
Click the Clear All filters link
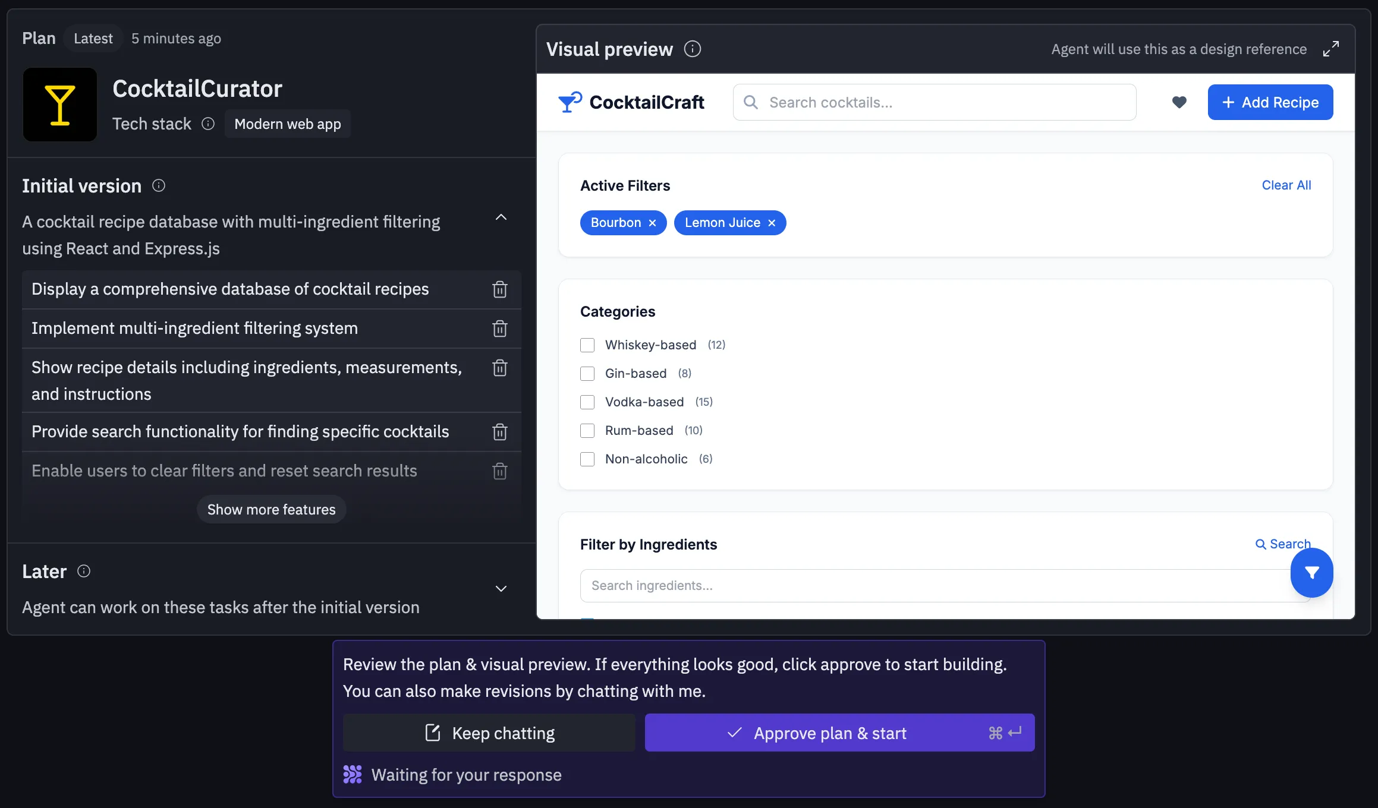tap(1286, 185)
